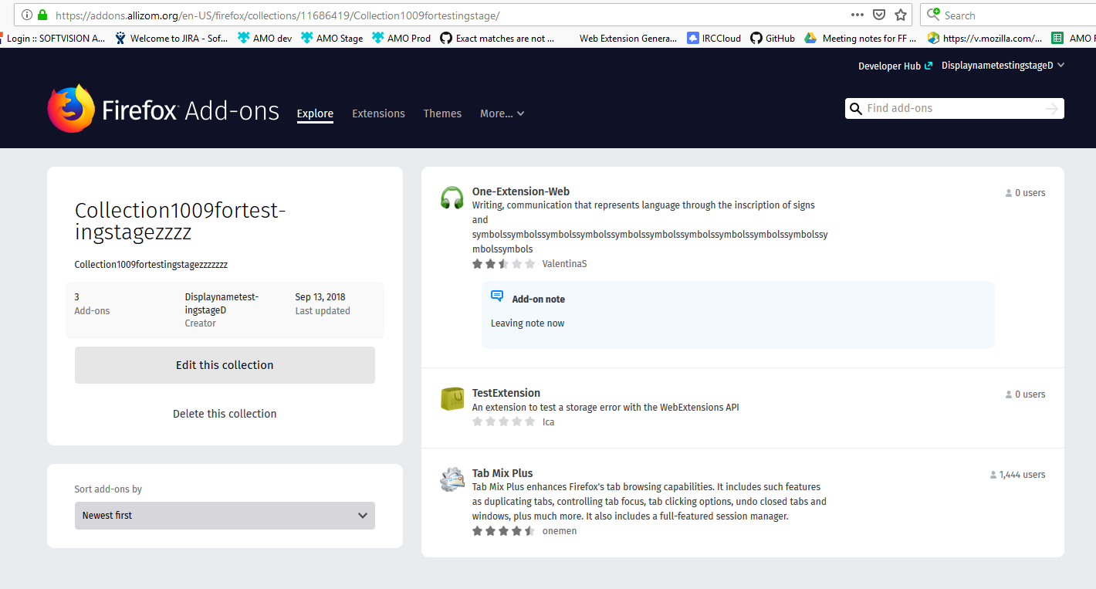Click the Leaving note now text
The image size is (1096, 589).
pos(527,323)
